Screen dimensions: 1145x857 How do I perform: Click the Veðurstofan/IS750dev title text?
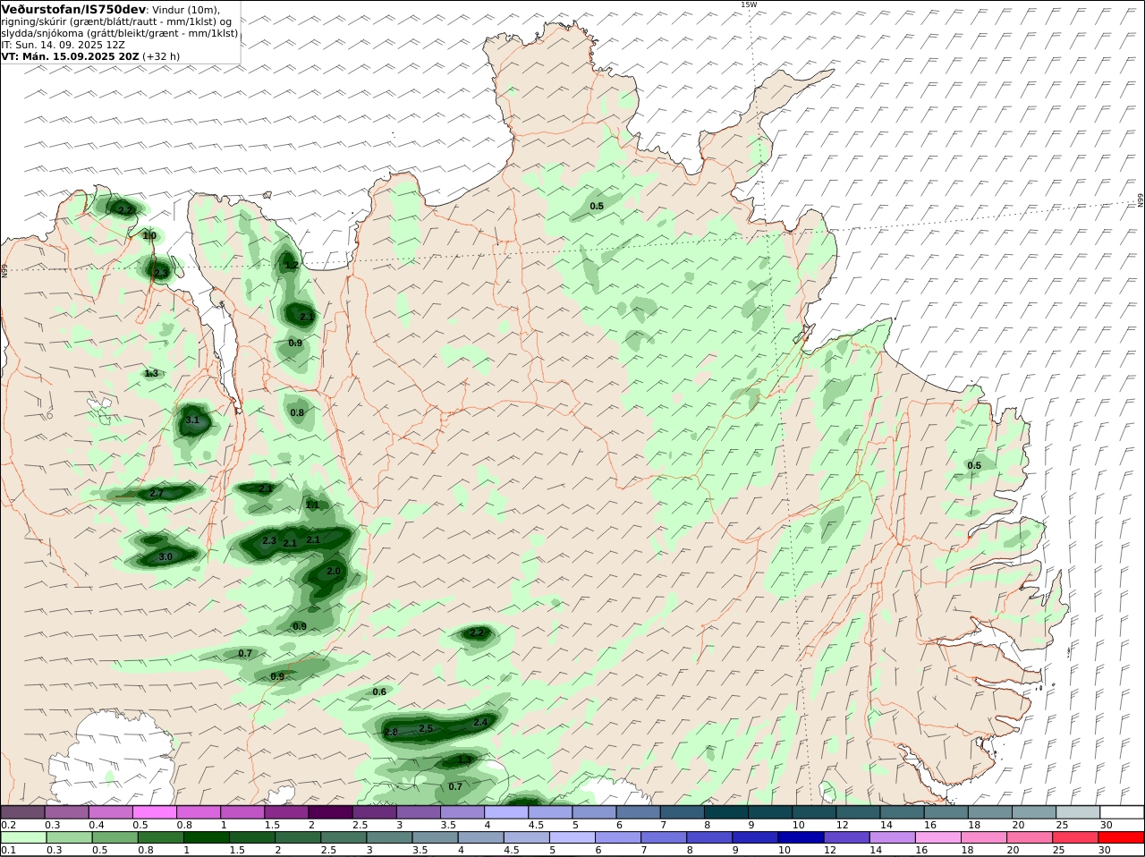click(73, 9)
